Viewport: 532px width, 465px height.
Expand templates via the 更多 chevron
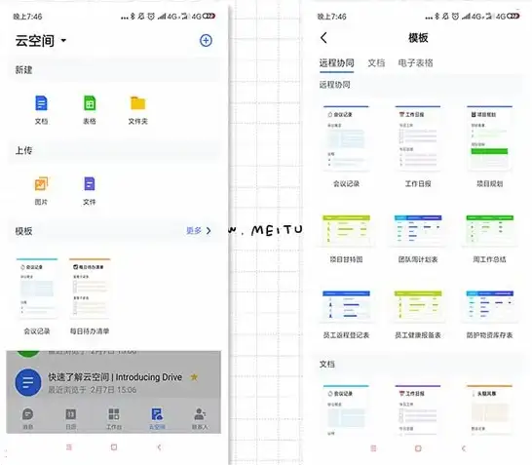click(209, 231)
